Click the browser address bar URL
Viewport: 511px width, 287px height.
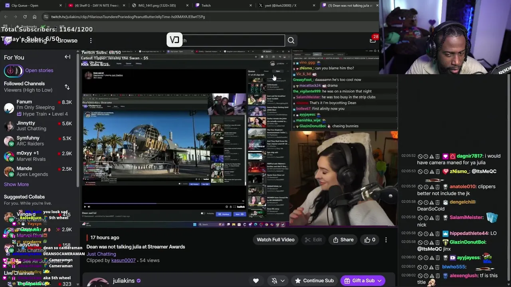pos(128,17)
